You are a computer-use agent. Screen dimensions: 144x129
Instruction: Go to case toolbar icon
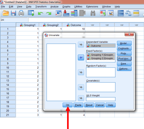59,13
